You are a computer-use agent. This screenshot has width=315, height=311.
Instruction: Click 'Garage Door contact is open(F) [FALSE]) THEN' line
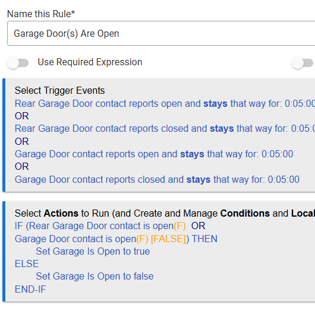tap(116, 239)
